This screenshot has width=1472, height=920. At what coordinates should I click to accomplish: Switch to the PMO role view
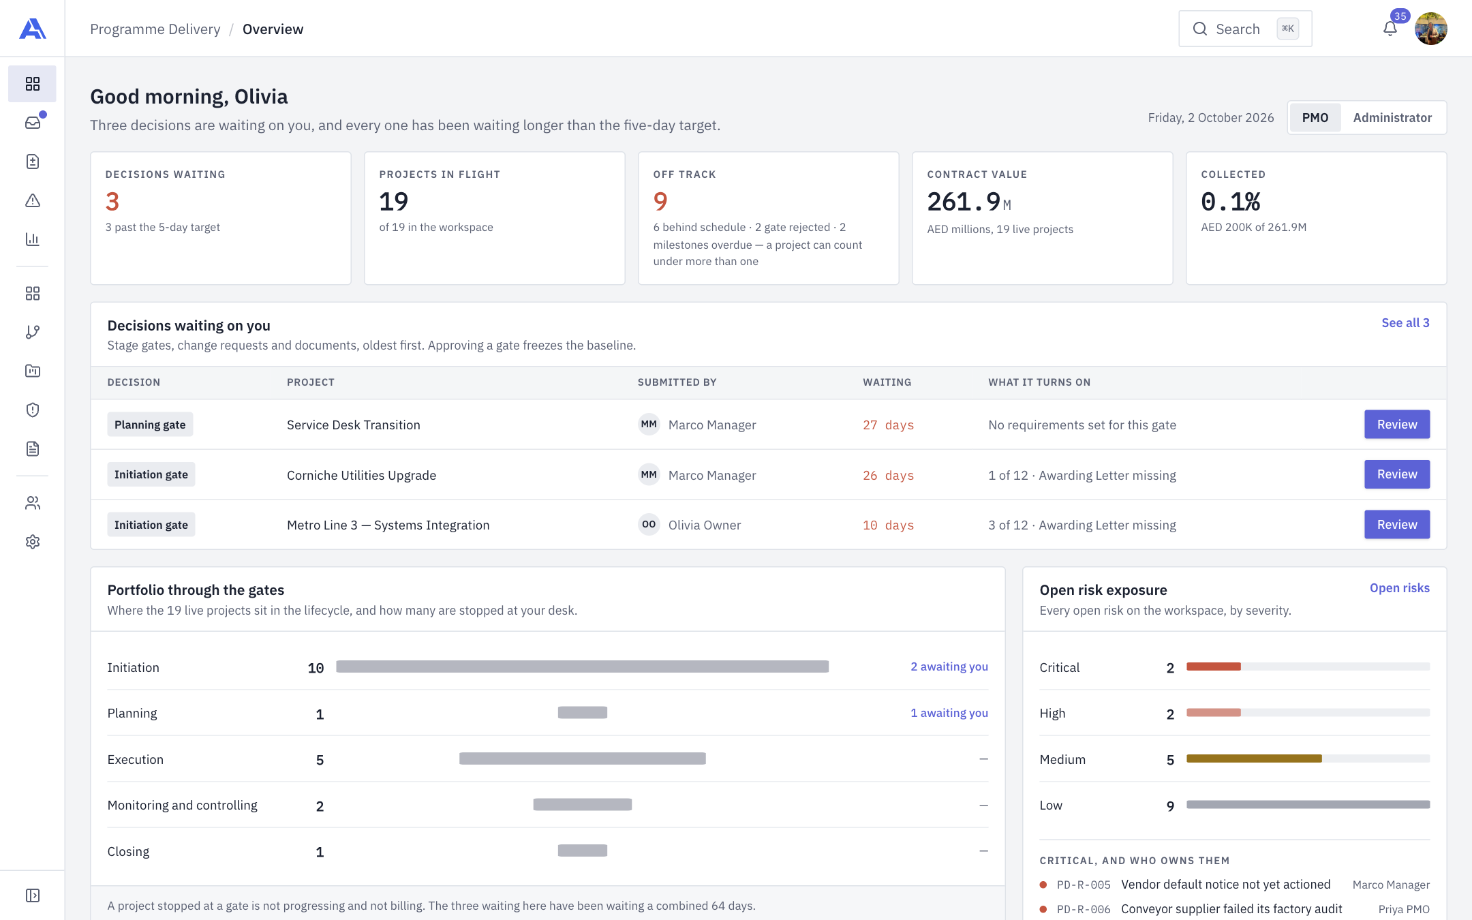(x=1315, y=118)
